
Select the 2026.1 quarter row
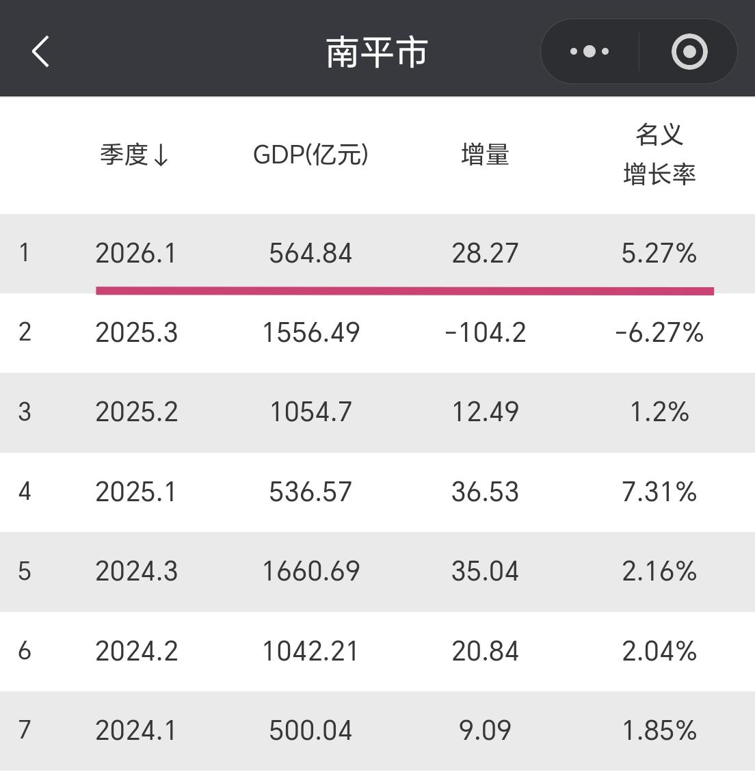[x=136, y=254]
